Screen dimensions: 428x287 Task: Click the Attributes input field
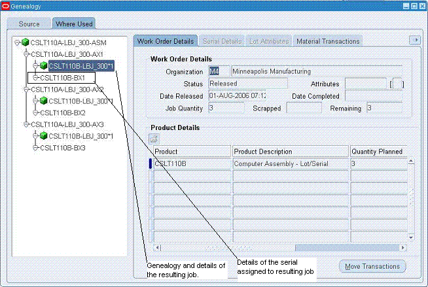coord(366,84)
